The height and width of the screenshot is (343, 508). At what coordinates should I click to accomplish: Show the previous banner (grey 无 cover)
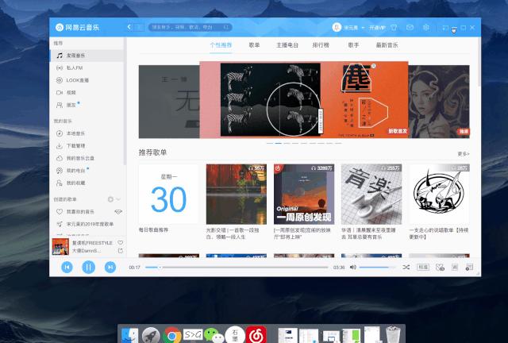169,102
